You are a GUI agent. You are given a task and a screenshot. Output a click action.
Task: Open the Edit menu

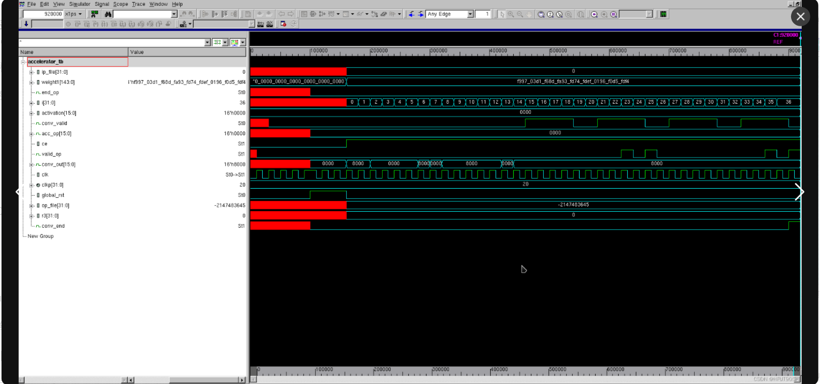(x=44, y=4)
